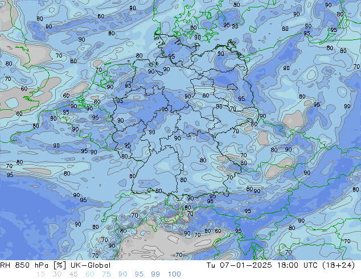Select legend value 99 in color scale
The width and height of the screenshot is (361, 279).
coord(155,274)
